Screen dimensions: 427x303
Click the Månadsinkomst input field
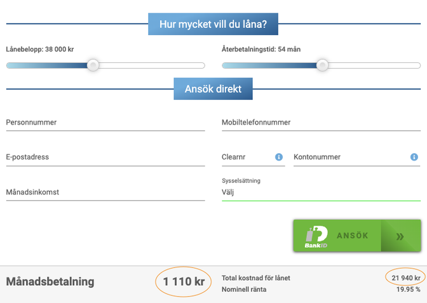click(x=105, y=192)
